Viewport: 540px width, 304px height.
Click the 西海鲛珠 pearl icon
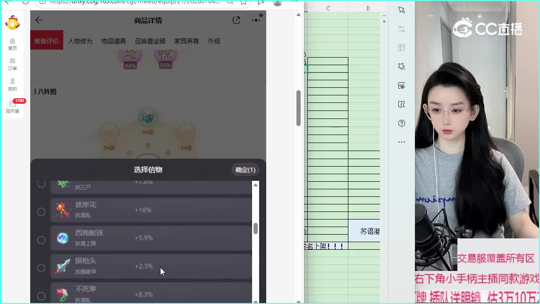[63, 238]
